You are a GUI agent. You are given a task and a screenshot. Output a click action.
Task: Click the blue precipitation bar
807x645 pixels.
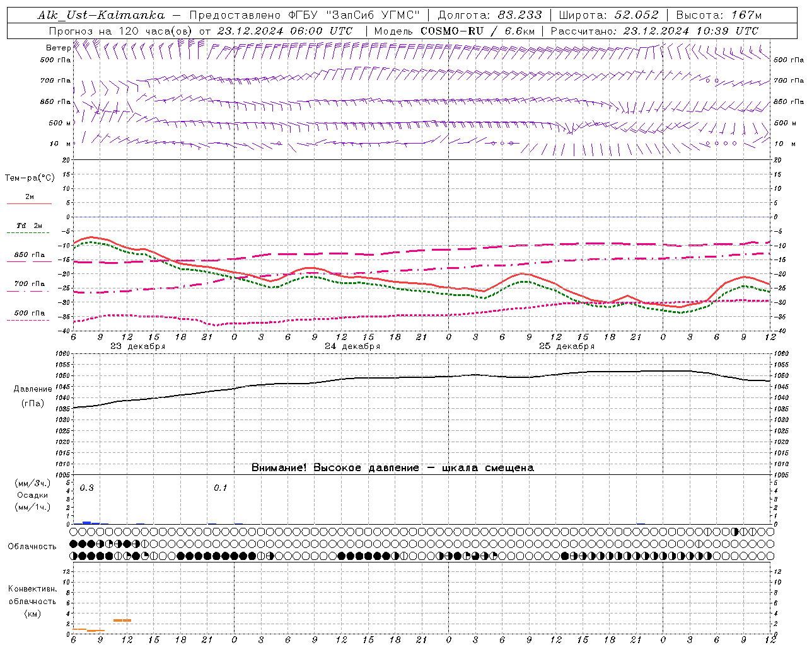[87, 523]
